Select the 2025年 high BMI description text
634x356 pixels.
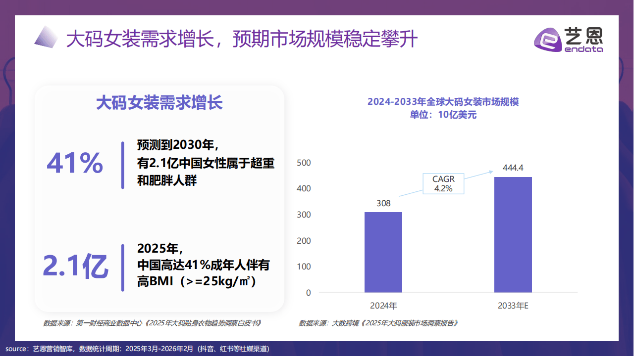coord(203,265)
